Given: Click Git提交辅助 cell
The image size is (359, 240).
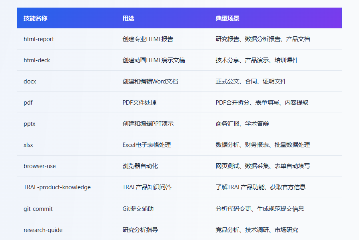Looking at the screenshot, I should 138,209.
